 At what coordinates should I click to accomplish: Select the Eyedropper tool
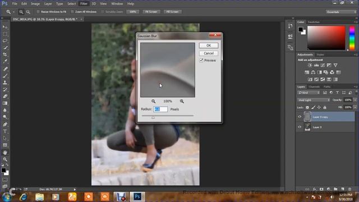(x=5, y=61)
